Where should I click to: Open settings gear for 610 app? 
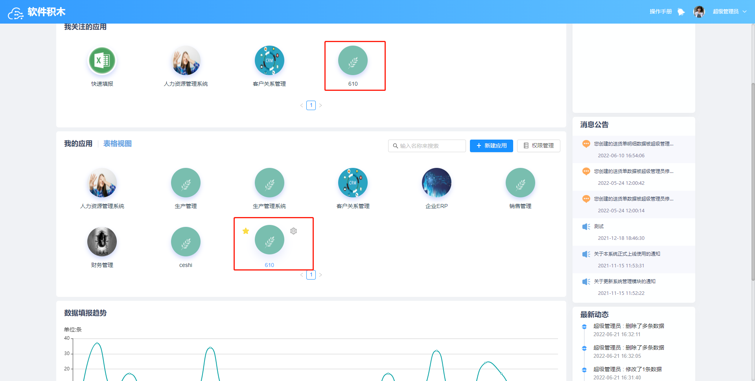click(x=293, y=231)
